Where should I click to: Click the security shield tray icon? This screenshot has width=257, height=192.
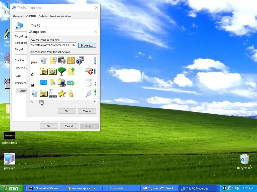(x=224, y=188)
